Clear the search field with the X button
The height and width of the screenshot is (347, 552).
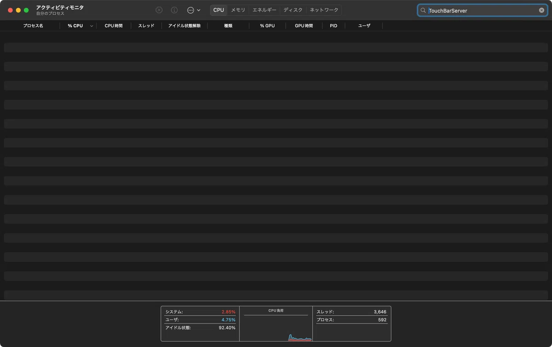click(541, 10)
